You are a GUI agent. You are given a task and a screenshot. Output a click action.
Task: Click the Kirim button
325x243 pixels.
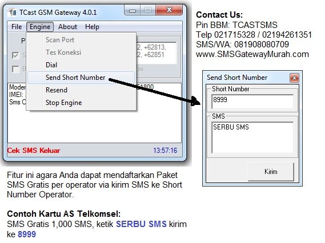(271, 172)
